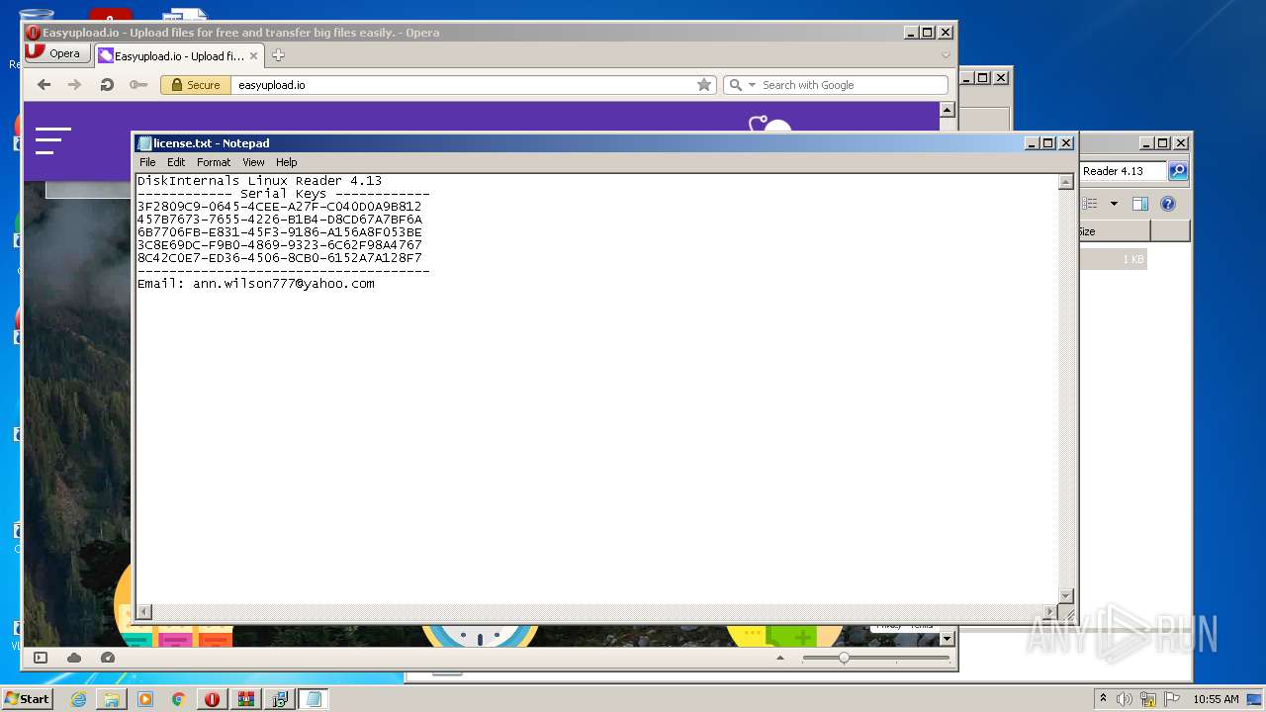Click the 10:55 AM system clock

[x=1216, y=699]
